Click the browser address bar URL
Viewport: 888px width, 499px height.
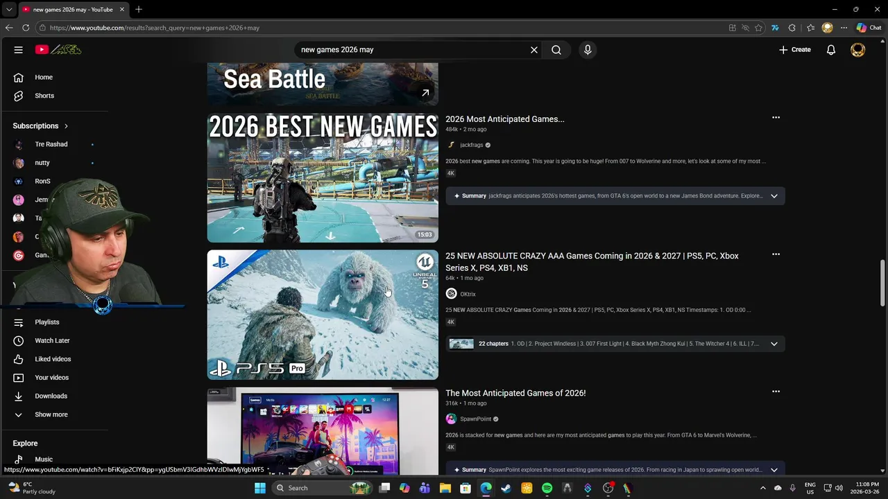coord(155,28)
